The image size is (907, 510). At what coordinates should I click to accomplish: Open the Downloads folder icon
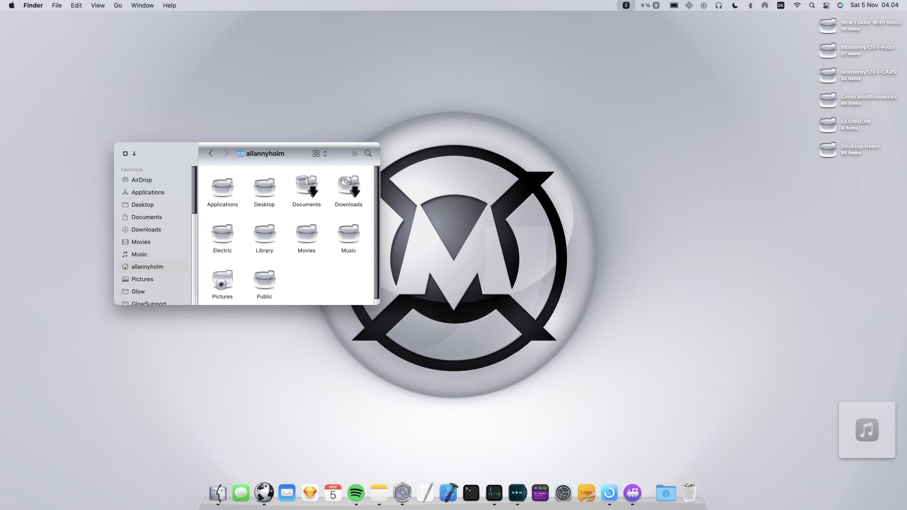[348, 187]
